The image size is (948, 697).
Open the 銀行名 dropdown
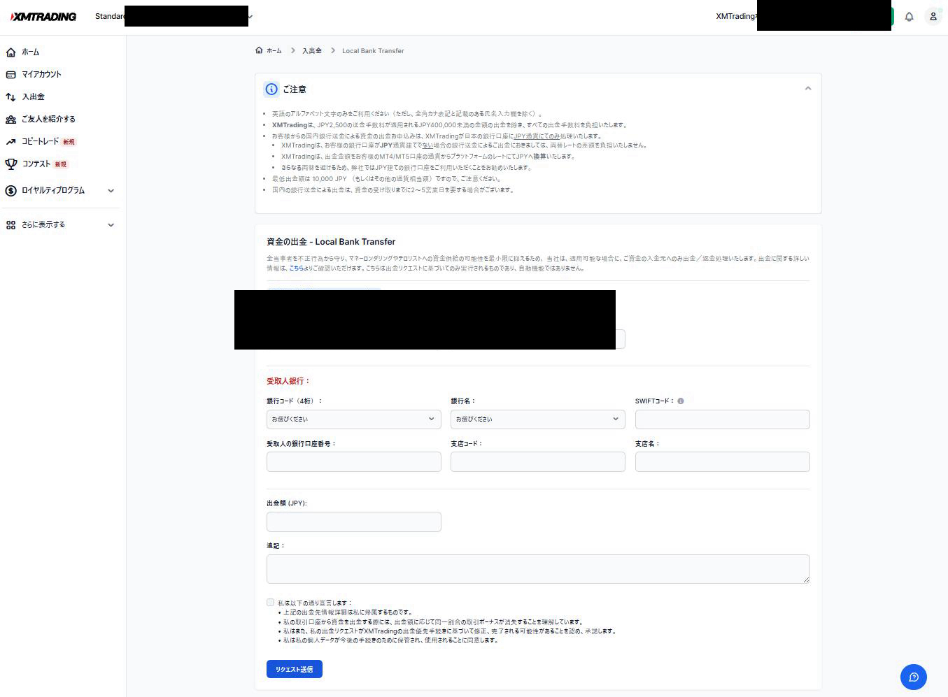coord(538,419)
